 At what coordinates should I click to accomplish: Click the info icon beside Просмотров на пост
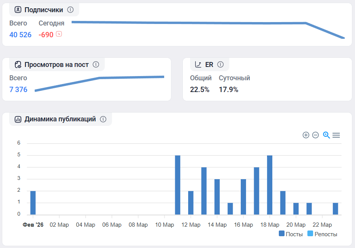[96, 65]
